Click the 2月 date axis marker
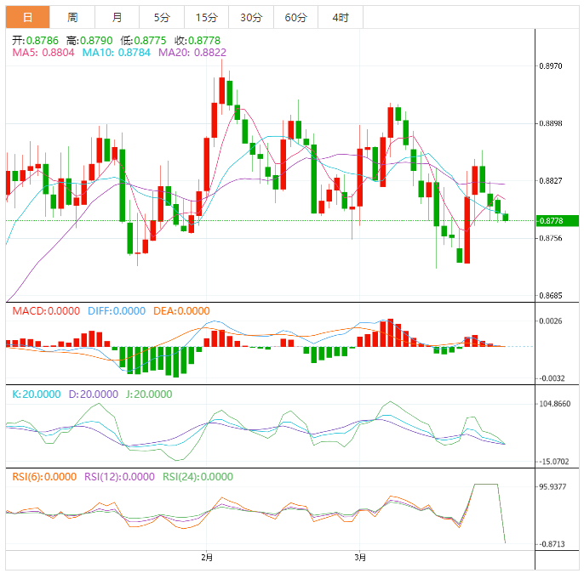This screenshot has width=584, height=579. 207,558
